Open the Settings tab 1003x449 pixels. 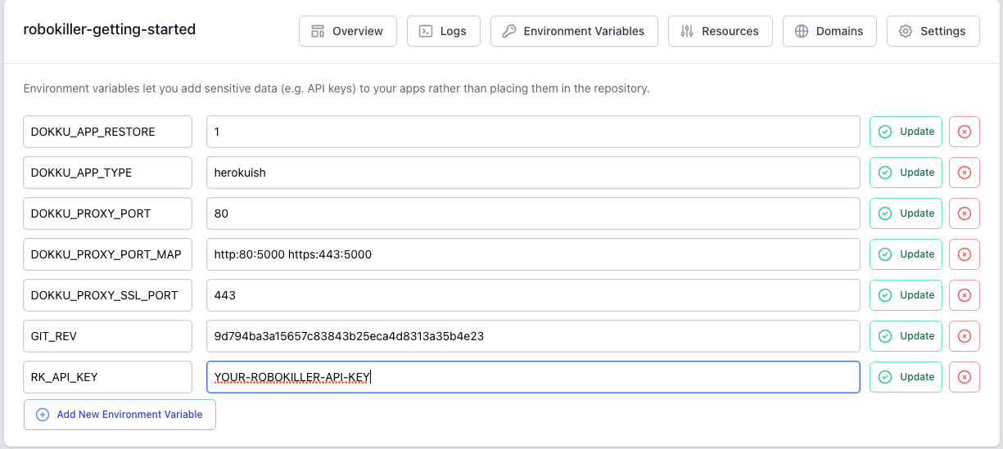[933, 31]
